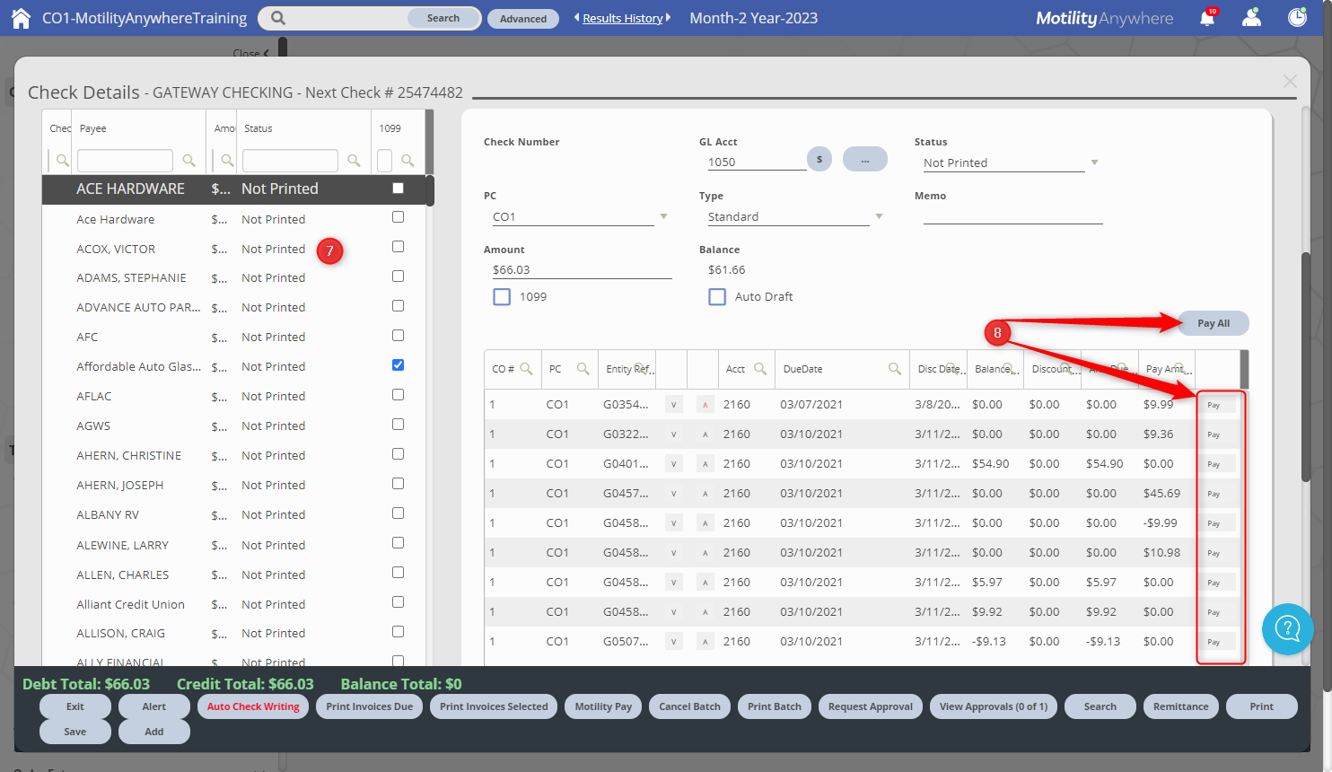The height and width of the screenshot is (772, 1332).
Task: Click the up arrow on the G0322 row
Action: [705, 434]
